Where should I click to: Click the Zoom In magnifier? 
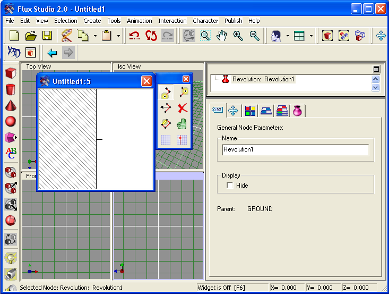click(238, 36)
